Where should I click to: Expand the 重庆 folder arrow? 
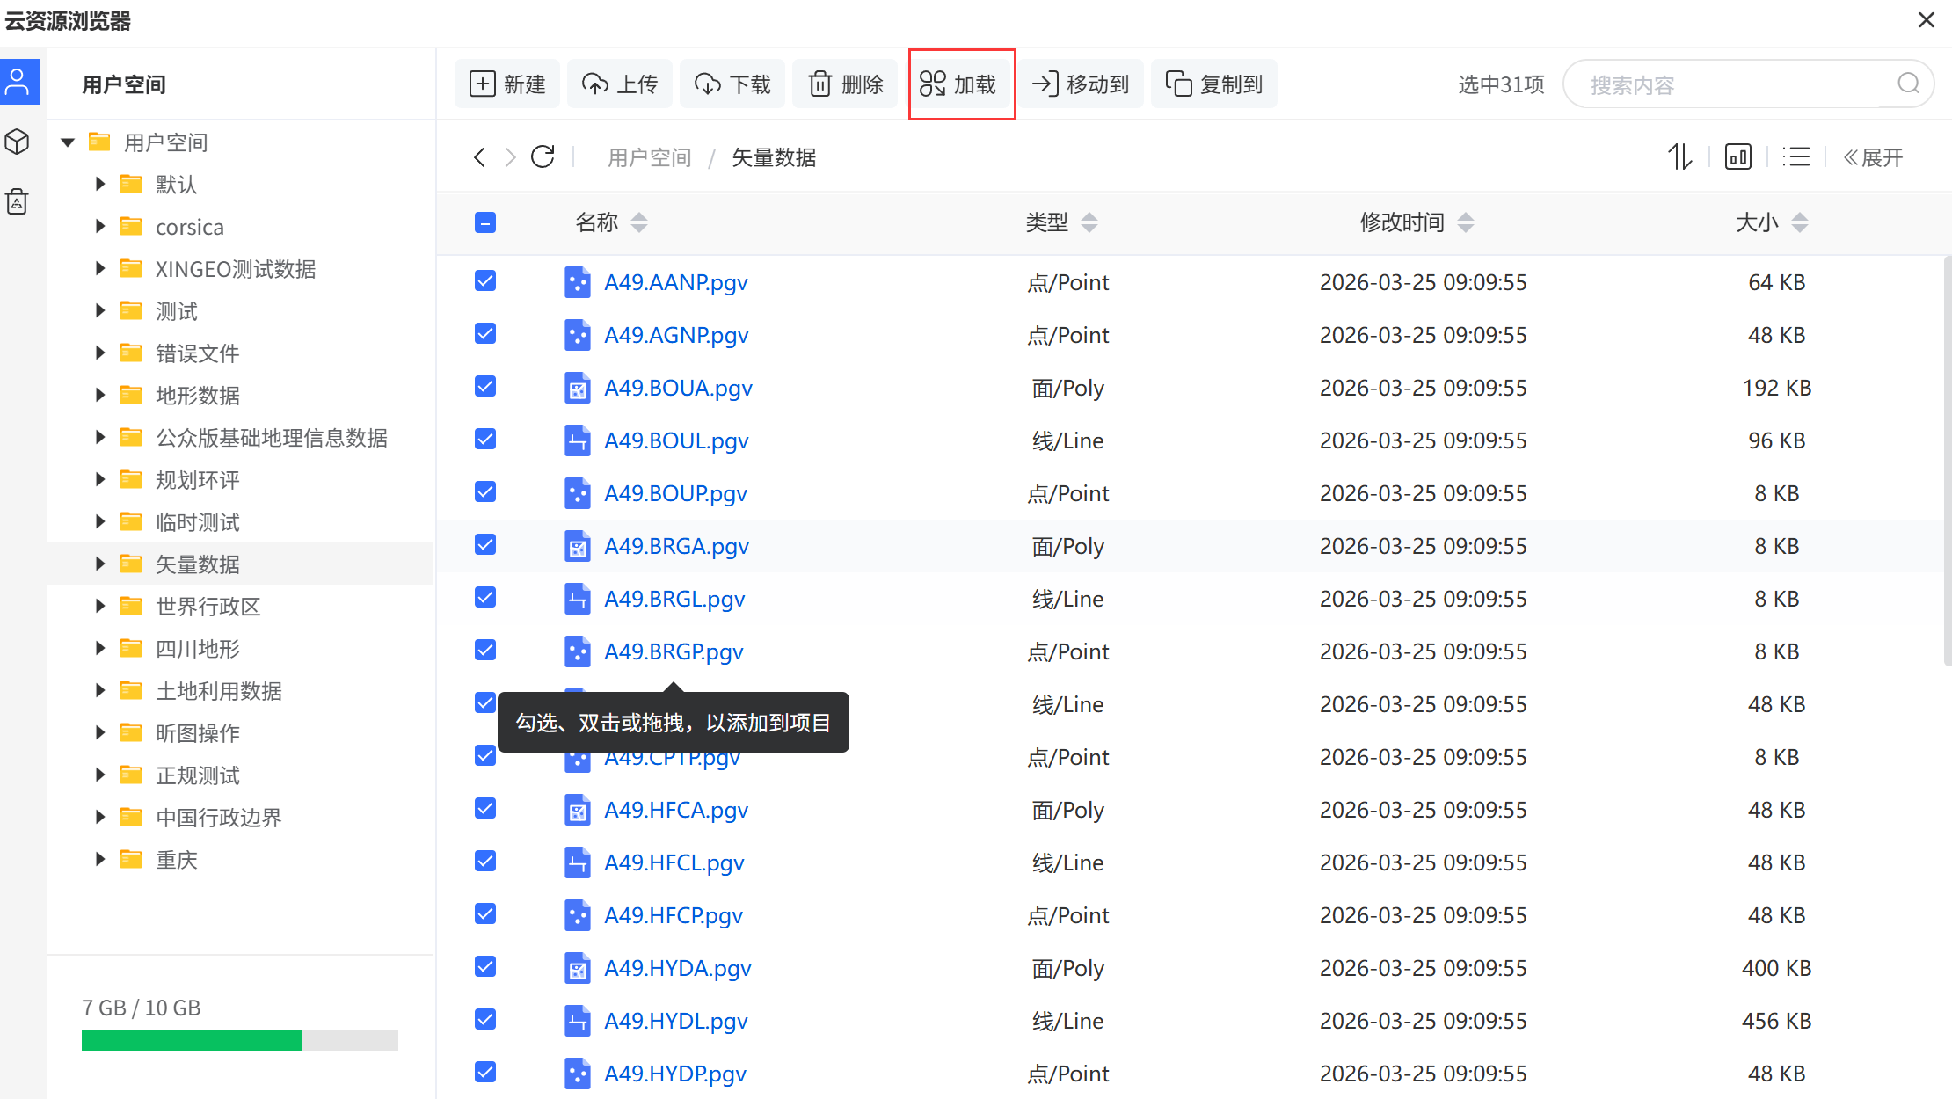[x=99, y=859]
